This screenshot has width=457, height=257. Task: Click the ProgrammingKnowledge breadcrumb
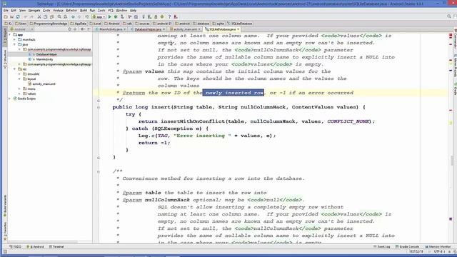(51, 24)
